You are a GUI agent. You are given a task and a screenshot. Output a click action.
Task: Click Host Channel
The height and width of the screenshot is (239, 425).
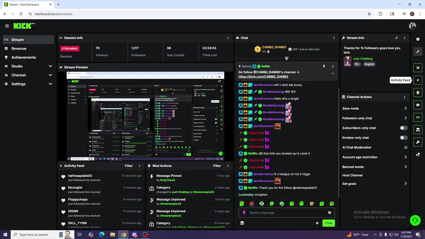pos(352,175)
